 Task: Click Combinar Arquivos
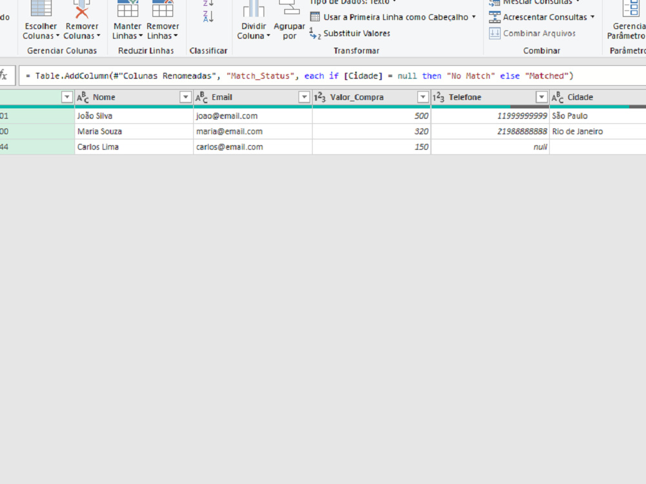532,34
